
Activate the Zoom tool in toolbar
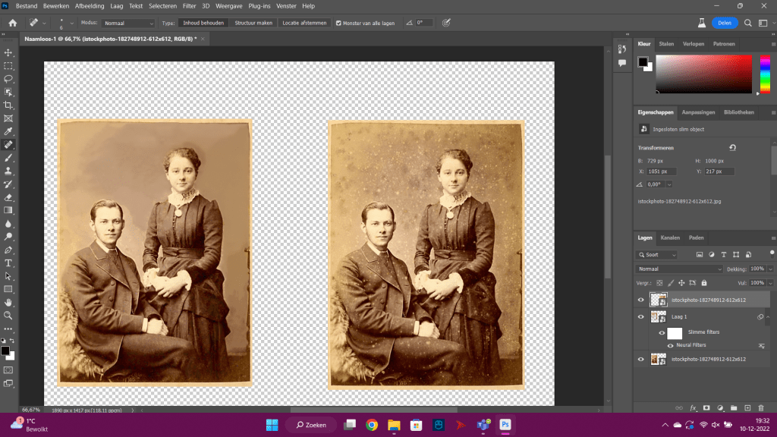(x=8, y=315)
